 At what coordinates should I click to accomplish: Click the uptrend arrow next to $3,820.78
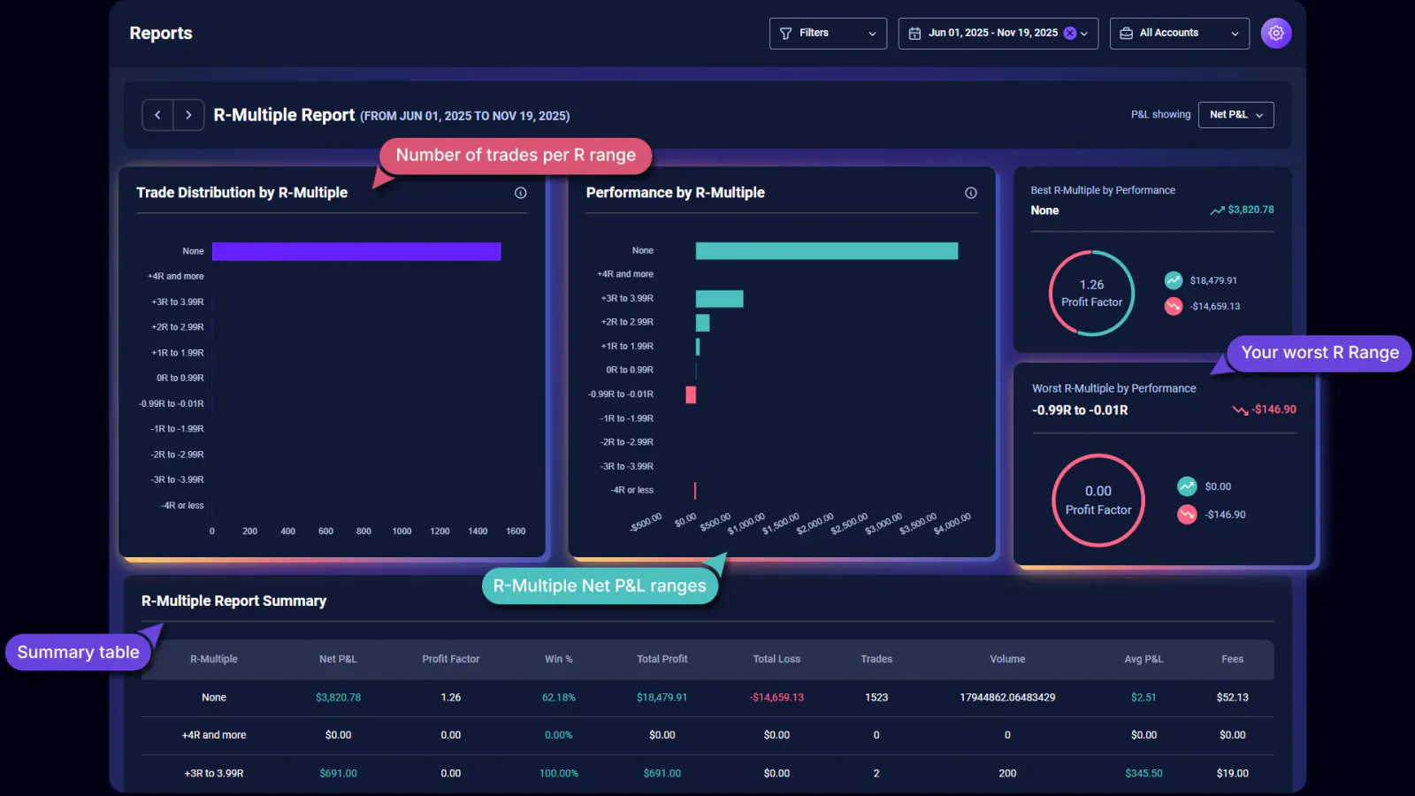pos(1217,210)
